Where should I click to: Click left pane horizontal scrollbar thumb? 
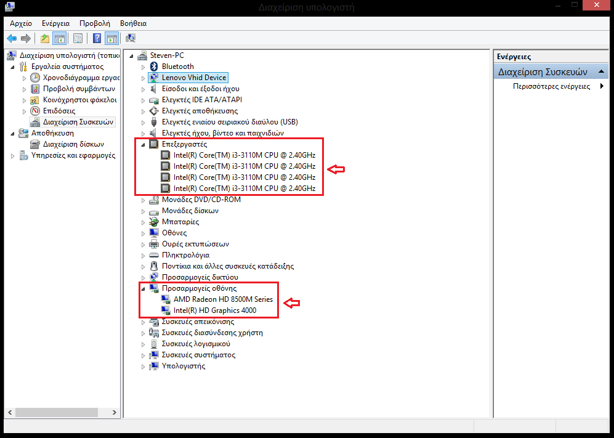57,413
